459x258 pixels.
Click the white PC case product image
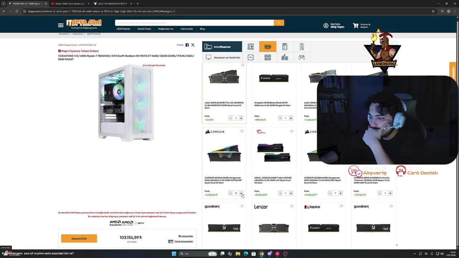(x=126, y=103)
